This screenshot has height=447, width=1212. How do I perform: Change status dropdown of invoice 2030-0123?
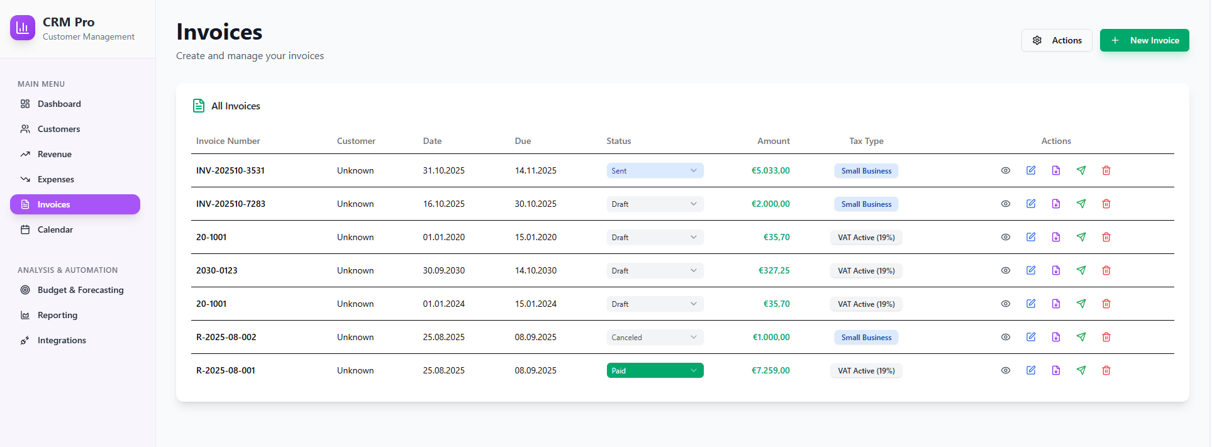655,270
